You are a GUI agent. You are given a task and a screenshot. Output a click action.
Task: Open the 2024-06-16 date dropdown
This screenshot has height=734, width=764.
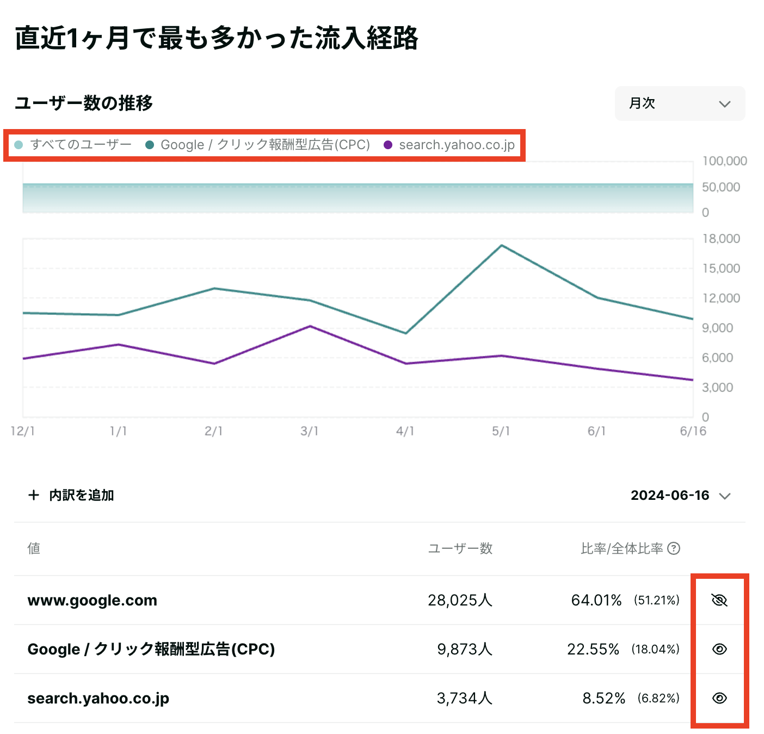pos(680,496)
